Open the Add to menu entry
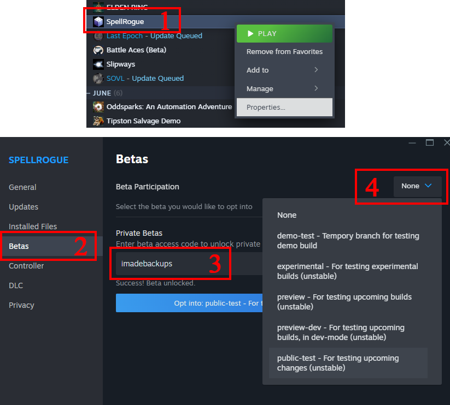This screenshot has width=450, height=405. click(284, 70)
